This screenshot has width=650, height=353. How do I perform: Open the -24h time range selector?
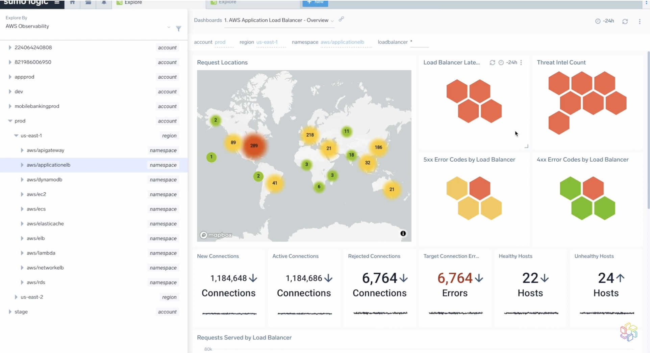pos(605,21)
